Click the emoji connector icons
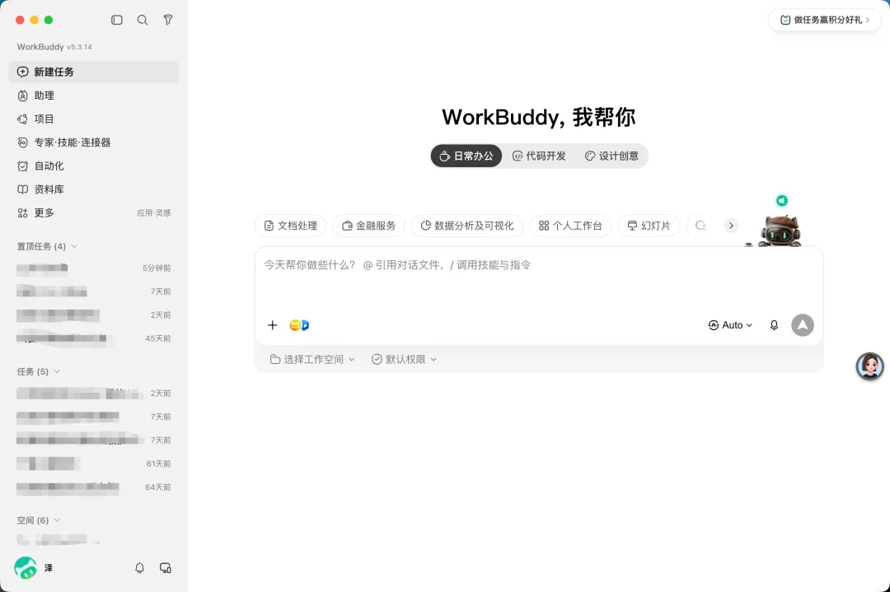 click(299, 325)
